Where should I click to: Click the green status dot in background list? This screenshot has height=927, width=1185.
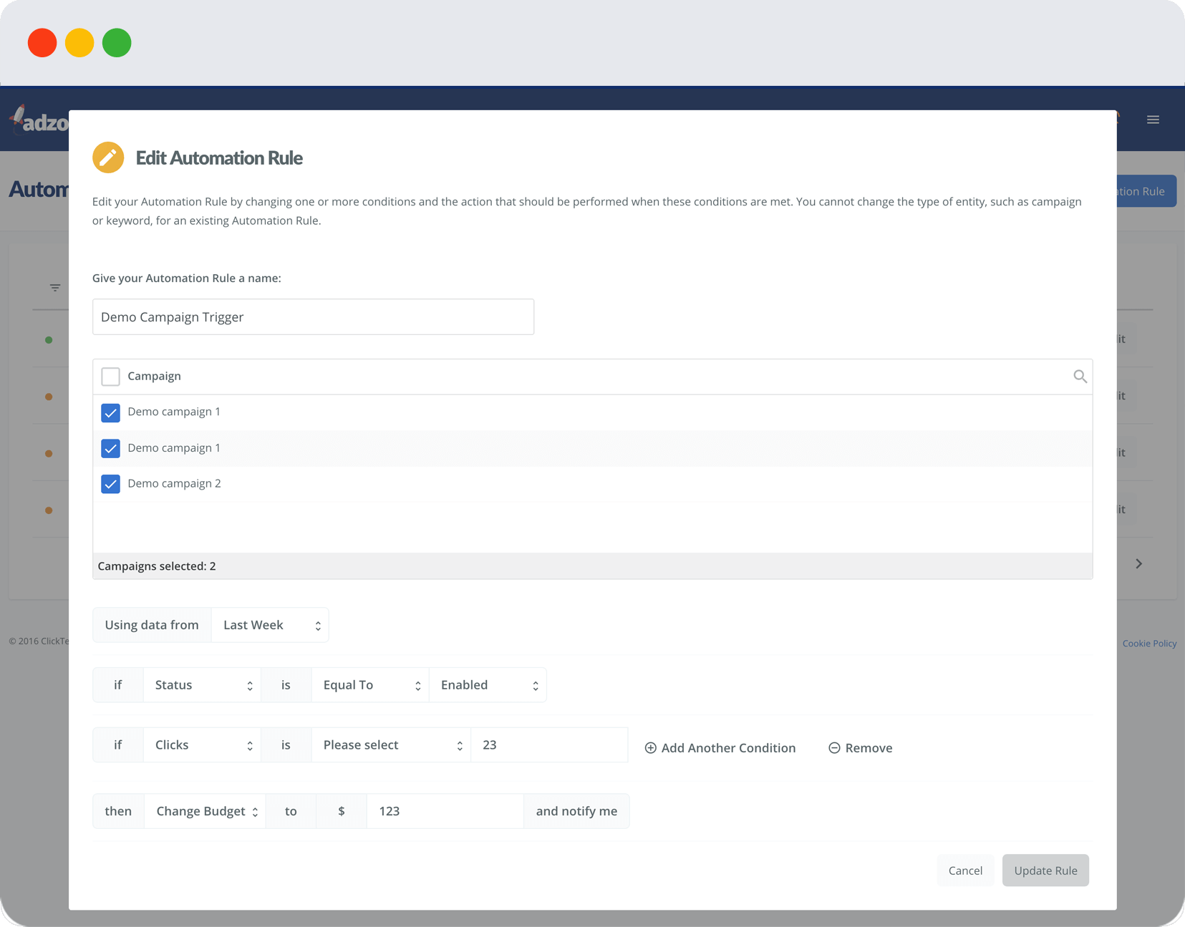click(49, 340)
